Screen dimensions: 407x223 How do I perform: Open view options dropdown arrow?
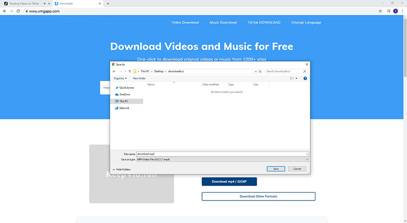(296, 78)
